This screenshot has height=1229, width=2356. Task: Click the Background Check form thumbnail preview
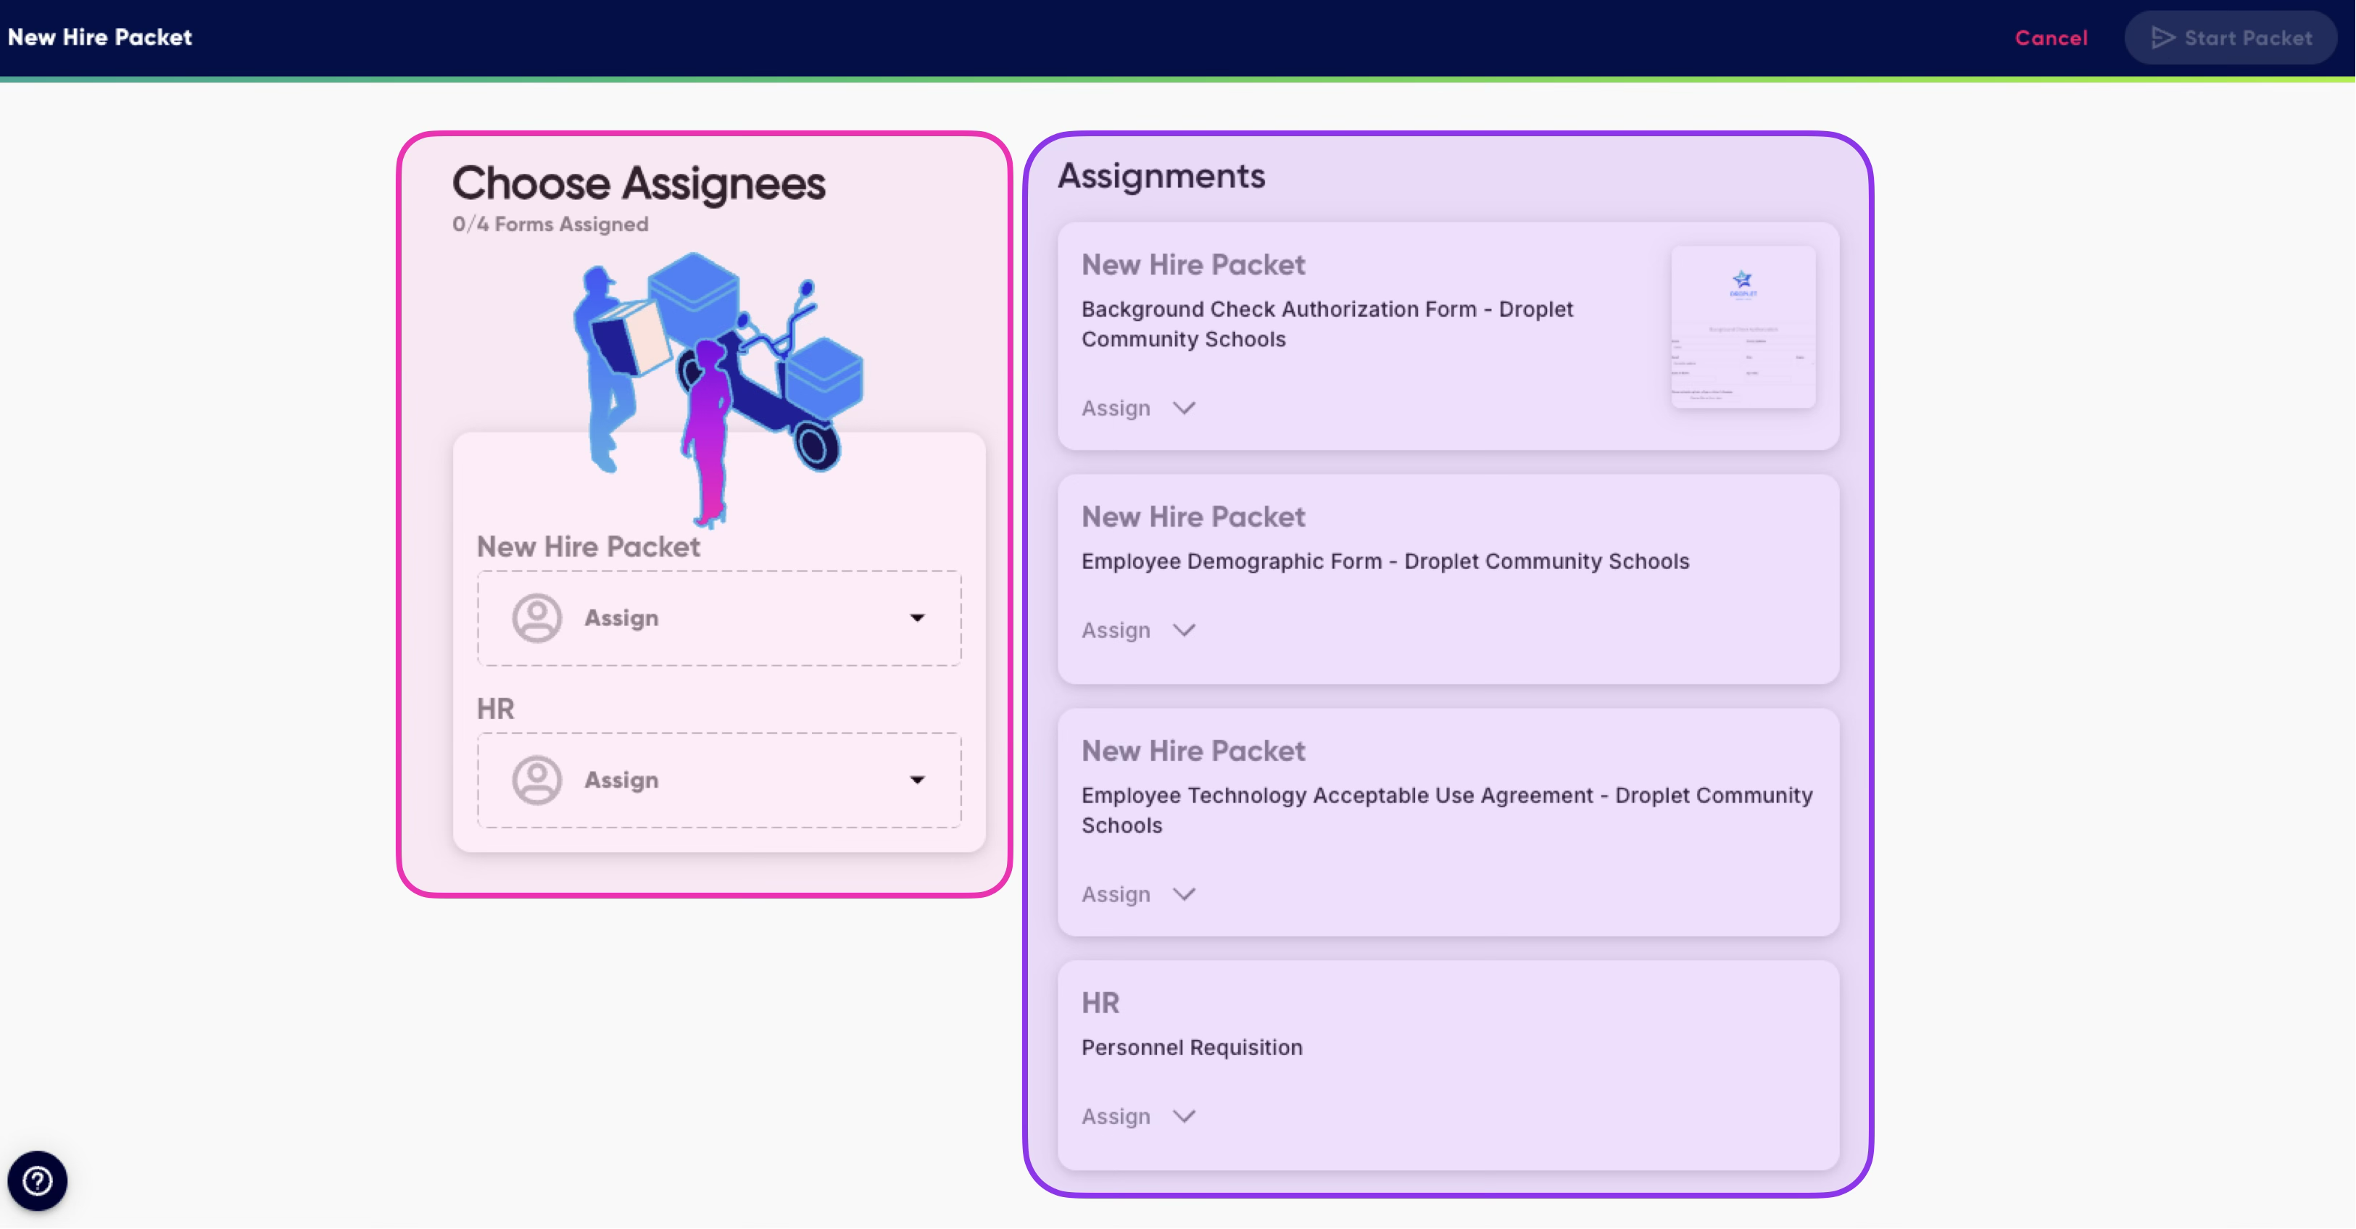pos(1743,326)
